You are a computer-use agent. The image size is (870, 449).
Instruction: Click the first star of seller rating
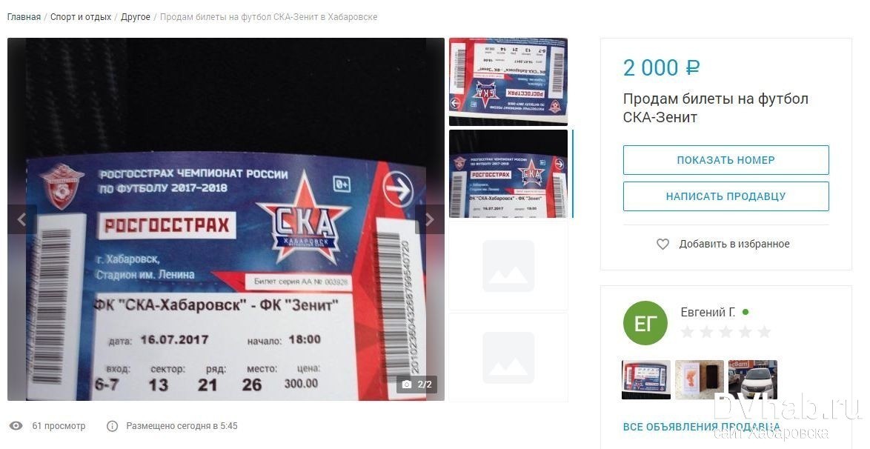(x=688, y=332)
